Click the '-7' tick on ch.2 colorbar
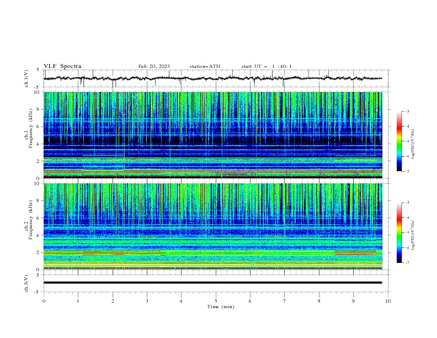This screenshot has width=437, height=338. (x=407, y=263)
